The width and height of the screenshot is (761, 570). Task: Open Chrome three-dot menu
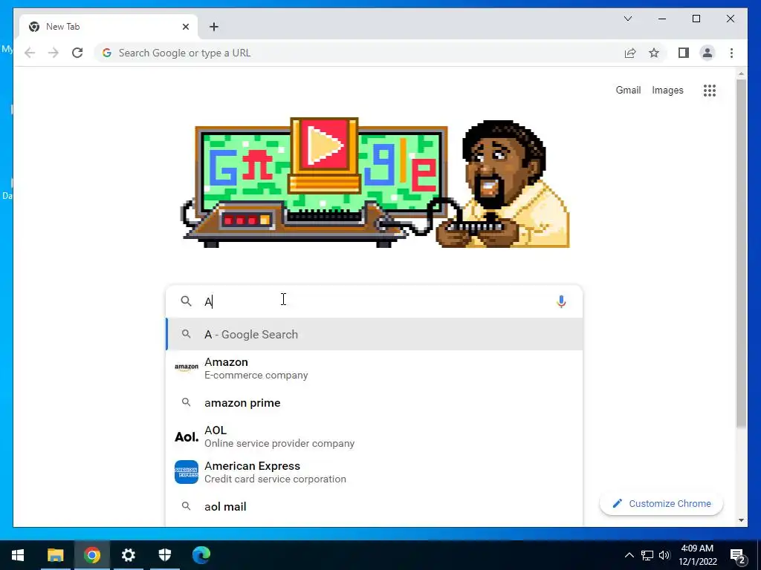tap(731, 53)
